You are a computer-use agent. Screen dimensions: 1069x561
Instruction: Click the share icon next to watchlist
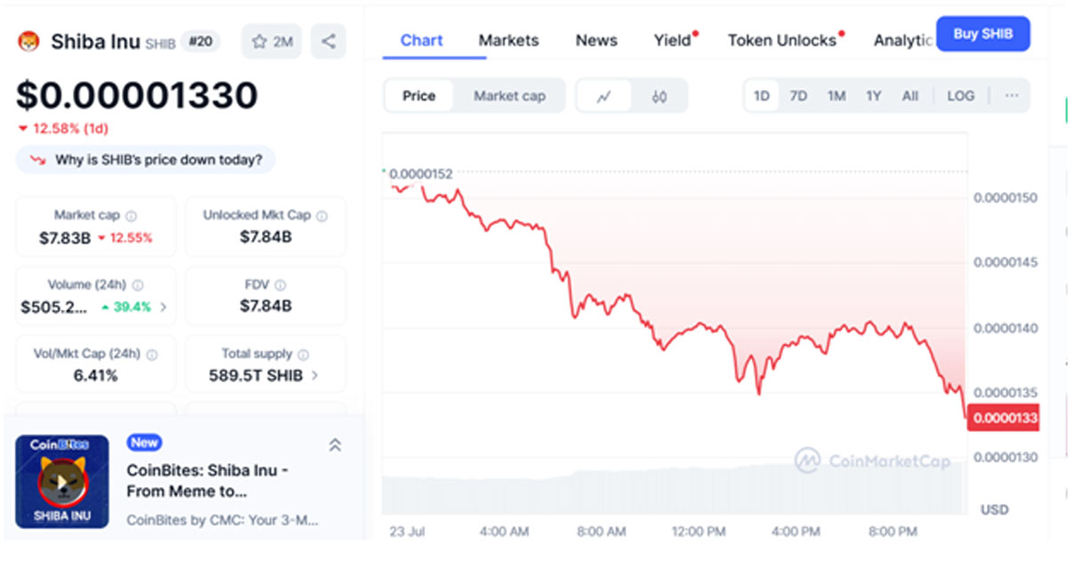point(329,41)
